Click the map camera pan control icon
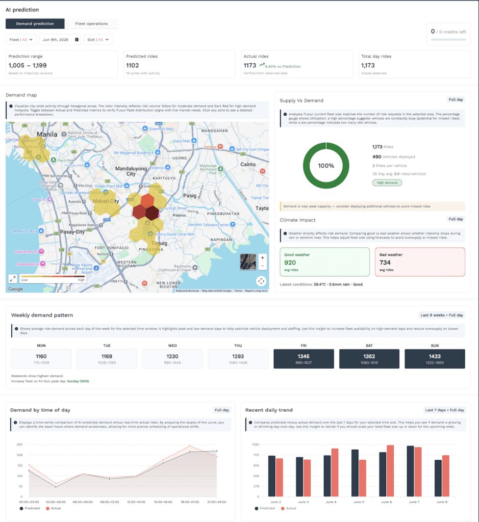 [x=261, y=281]
